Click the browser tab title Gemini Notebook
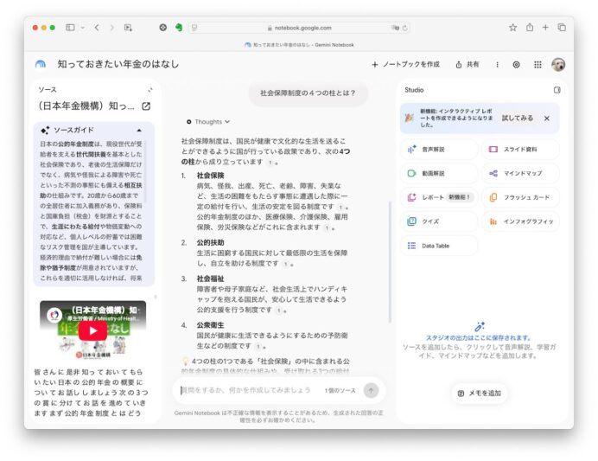Image resolution: width=598 pixels, height=461 pixels. point(299,45)
